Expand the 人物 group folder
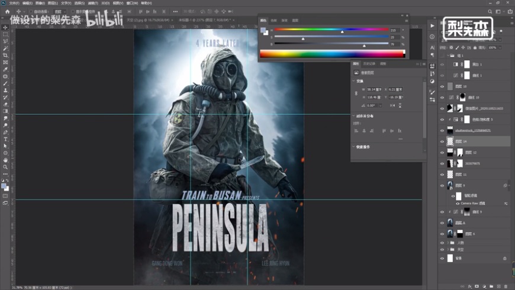Screen dimensions: 515x290 [x=448, y=243]
